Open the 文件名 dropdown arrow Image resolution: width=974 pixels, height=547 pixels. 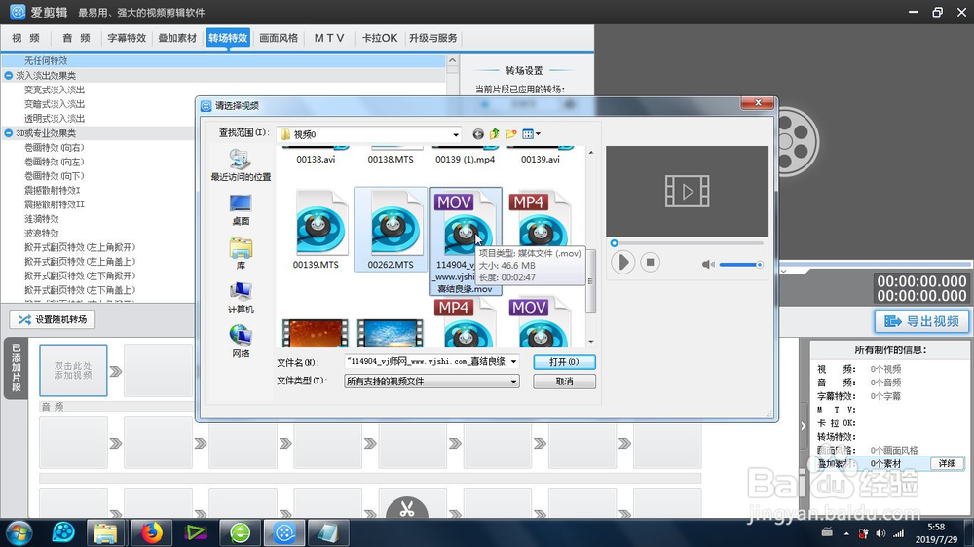(x=513, y=361)
